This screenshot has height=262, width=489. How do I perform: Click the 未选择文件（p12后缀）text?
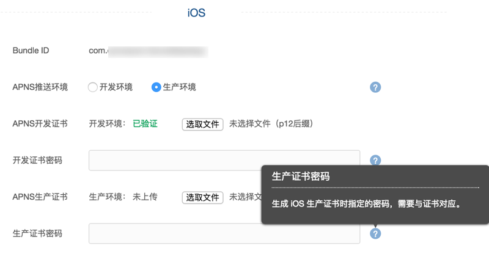click(271, 124)
